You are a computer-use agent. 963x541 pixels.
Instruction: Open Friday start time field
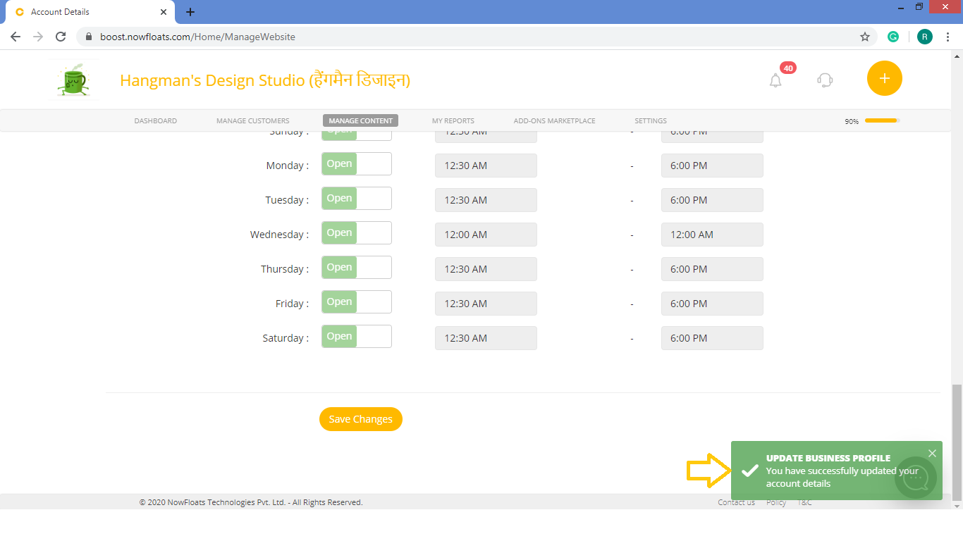coord(486,304)
